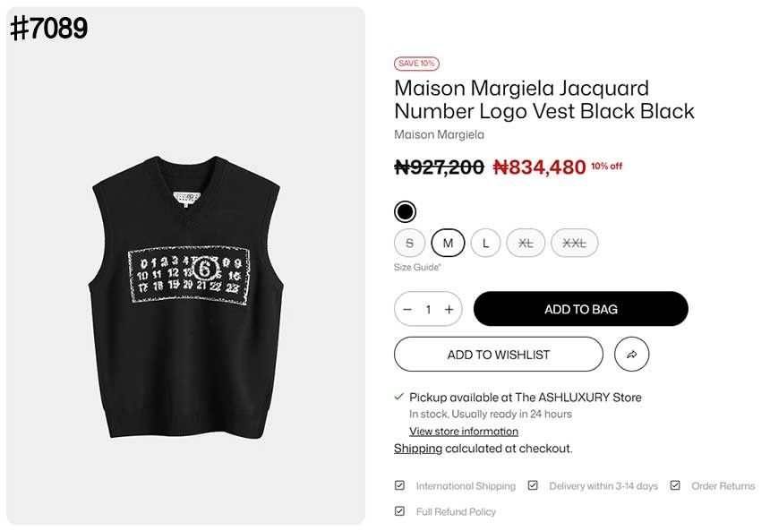Click the share arrow icon

(631, 355)
